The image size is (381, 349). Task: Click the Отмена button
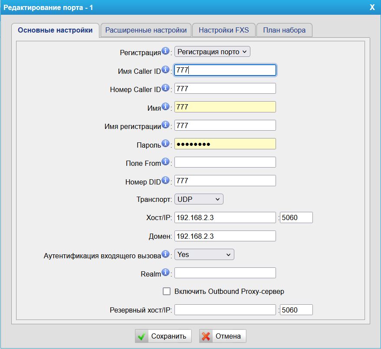(223, 336)
